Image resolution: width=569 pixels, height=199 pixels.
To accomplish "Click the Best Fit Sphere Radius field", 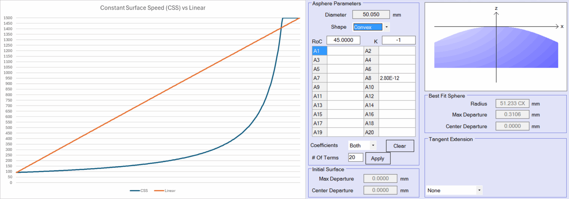I will pyautogui.click(x=512, y=104).
